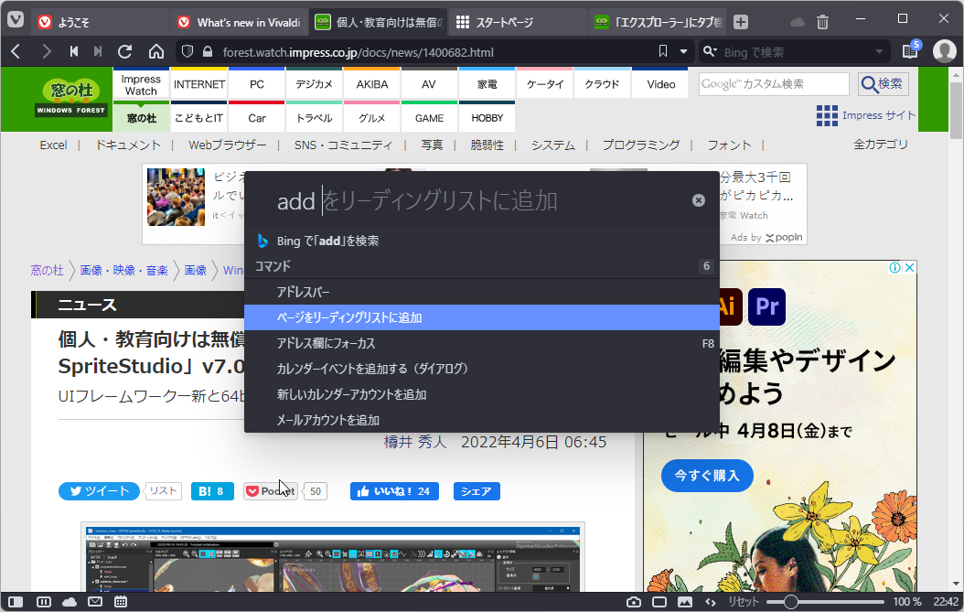
Task: Open the Calendar icon in the status bar
Action: [x=120, y=602]
